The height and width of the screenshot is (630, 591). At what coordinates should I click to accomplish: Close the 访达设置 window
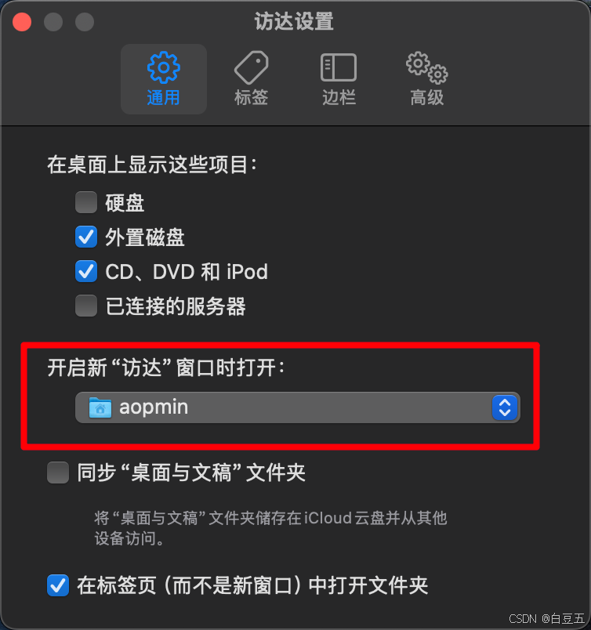coord(22,22)
